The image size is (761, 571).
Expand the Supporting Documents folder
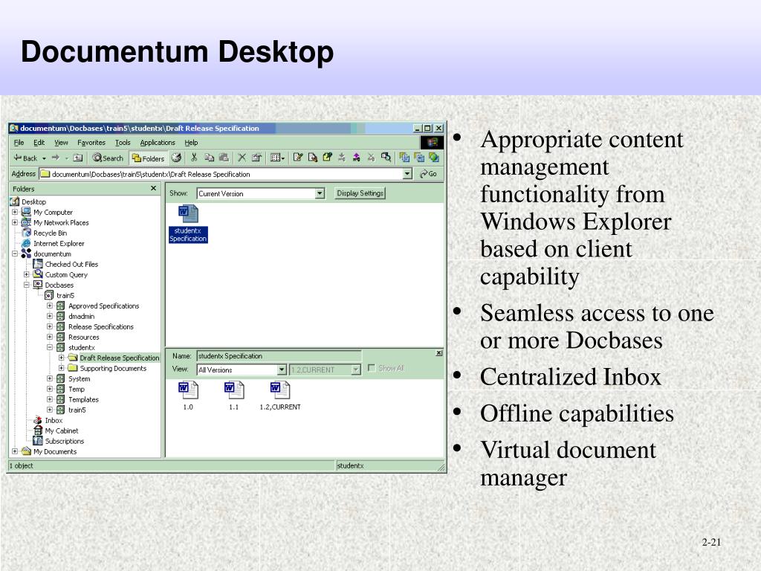click(61, 368)
